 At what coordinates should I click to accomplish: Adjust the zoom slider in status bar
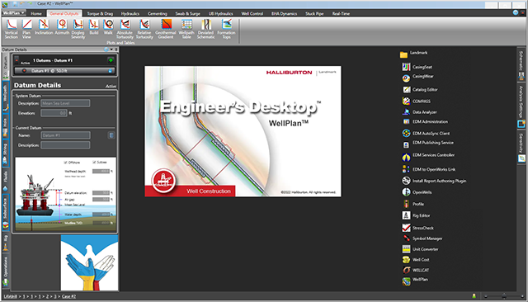504,296
